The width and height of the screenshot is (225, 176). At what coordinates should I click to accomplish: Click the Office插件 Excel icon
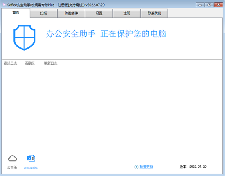tap(31, 158)
